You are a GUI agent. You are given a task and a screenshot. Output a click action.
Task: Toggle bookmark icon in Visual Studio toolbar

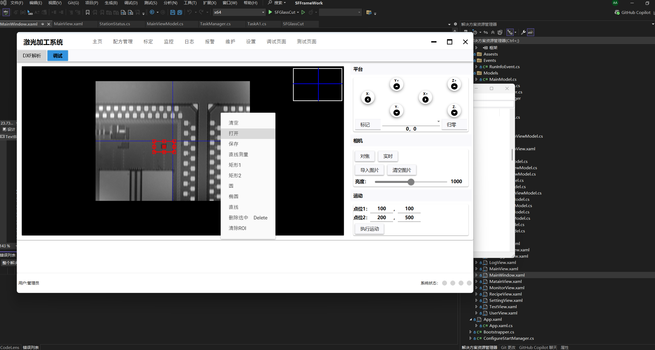pyautogui.click(x=88, y=12)
